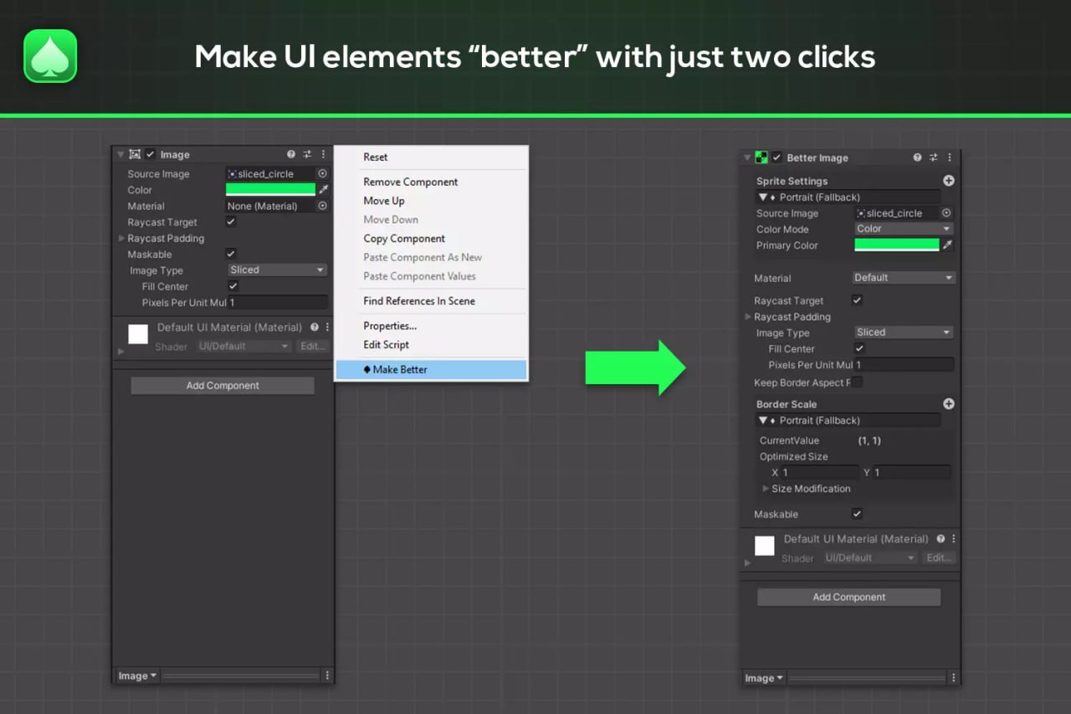Toggle the Maskable checkbox

tap(232, 254)
